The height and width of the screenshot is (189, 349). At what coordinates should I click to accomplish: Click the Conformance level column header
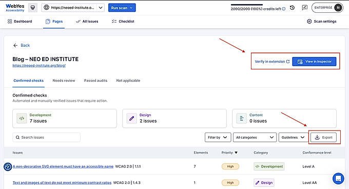pyautogui.click(x=317, y=153)
